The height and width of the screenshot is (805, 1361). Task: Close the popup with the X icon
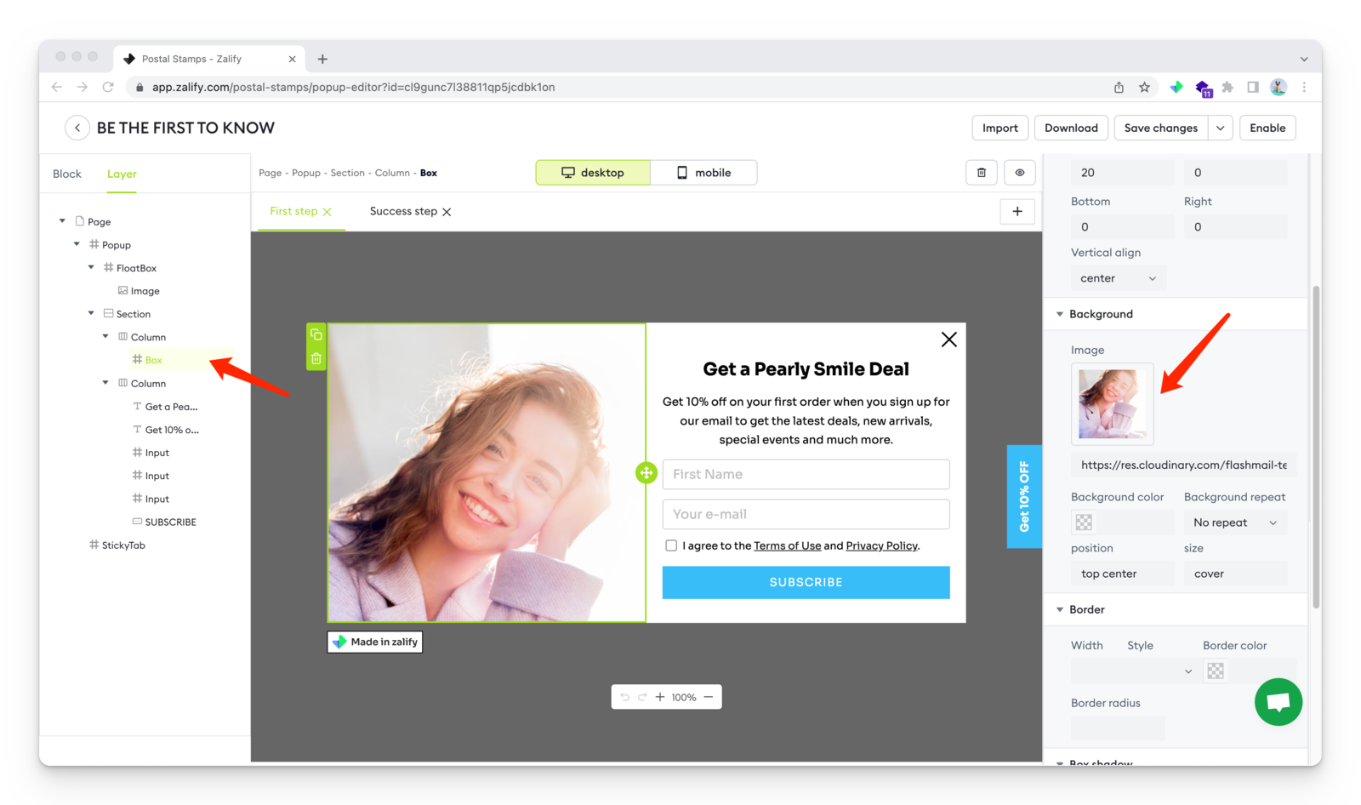point(948,340)
